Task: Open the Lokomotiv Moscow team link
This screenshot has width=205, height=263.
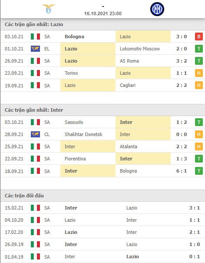Action: 139,49
